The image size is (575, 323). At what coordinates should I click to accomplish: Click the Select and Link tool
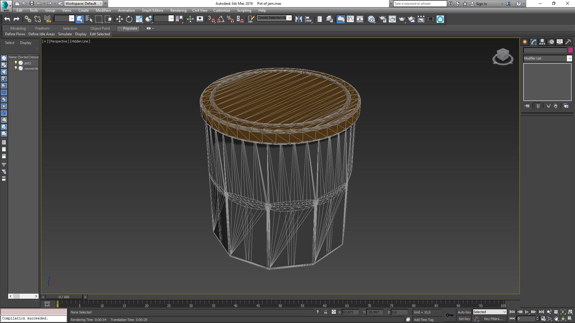(x=28, y=19)
